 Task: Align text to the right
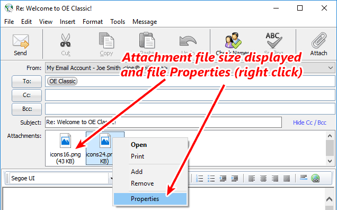[x=275, y=178]
